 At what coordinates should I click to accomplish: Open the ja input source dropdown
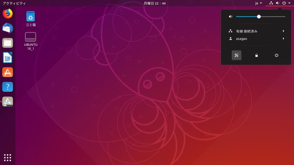pos(259,3)
